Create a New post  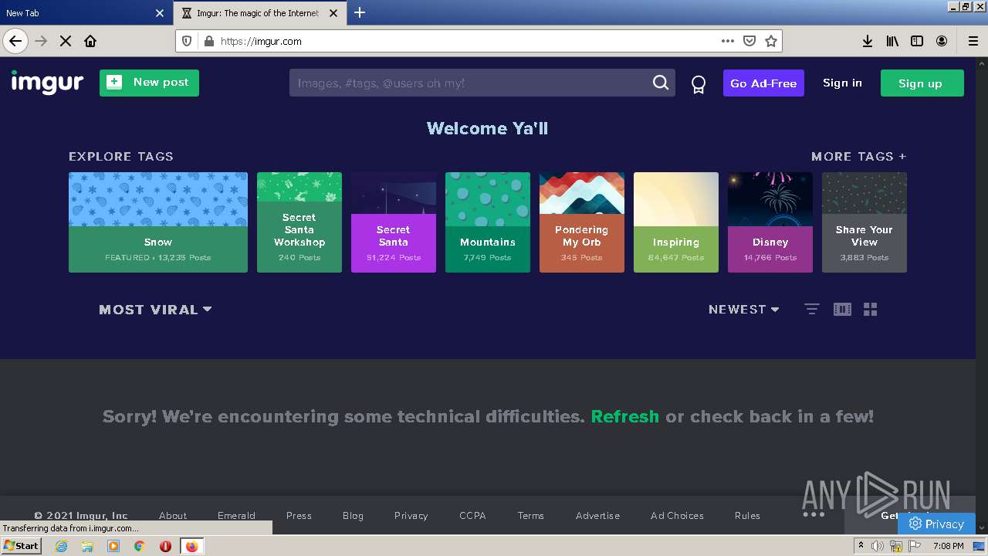coord(149,83)
